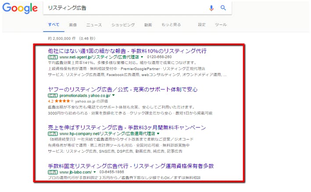Open the ニュース tab
311x192 pixels.
(x=94, y=25)
